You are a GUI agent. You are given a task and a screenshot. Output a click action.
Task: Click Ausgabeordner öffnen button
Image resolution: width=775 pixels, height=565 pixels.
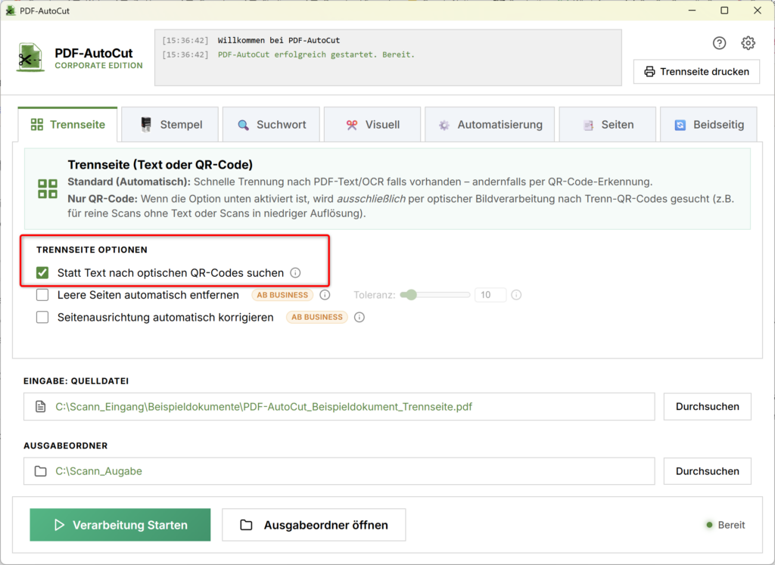coord(314,525)
